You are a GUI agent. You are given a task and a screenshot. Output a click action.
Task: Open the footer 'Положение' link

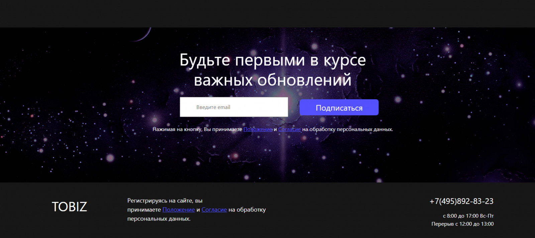point(179,210)
